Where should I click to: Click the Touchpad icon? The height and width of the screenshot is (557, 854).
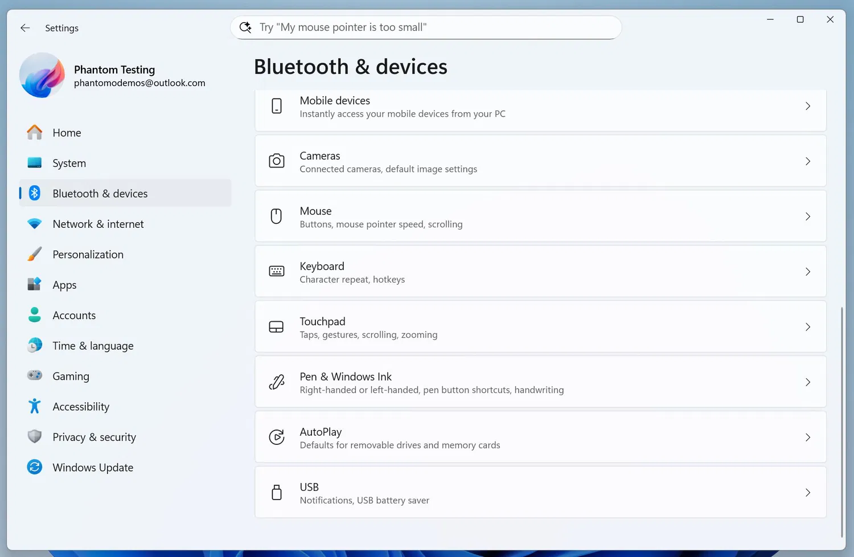(x=277, y=327)
